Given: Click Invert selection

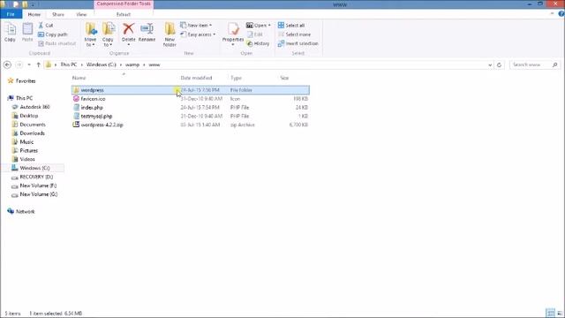Looking at the screenshot, I should tap(298, 43).
